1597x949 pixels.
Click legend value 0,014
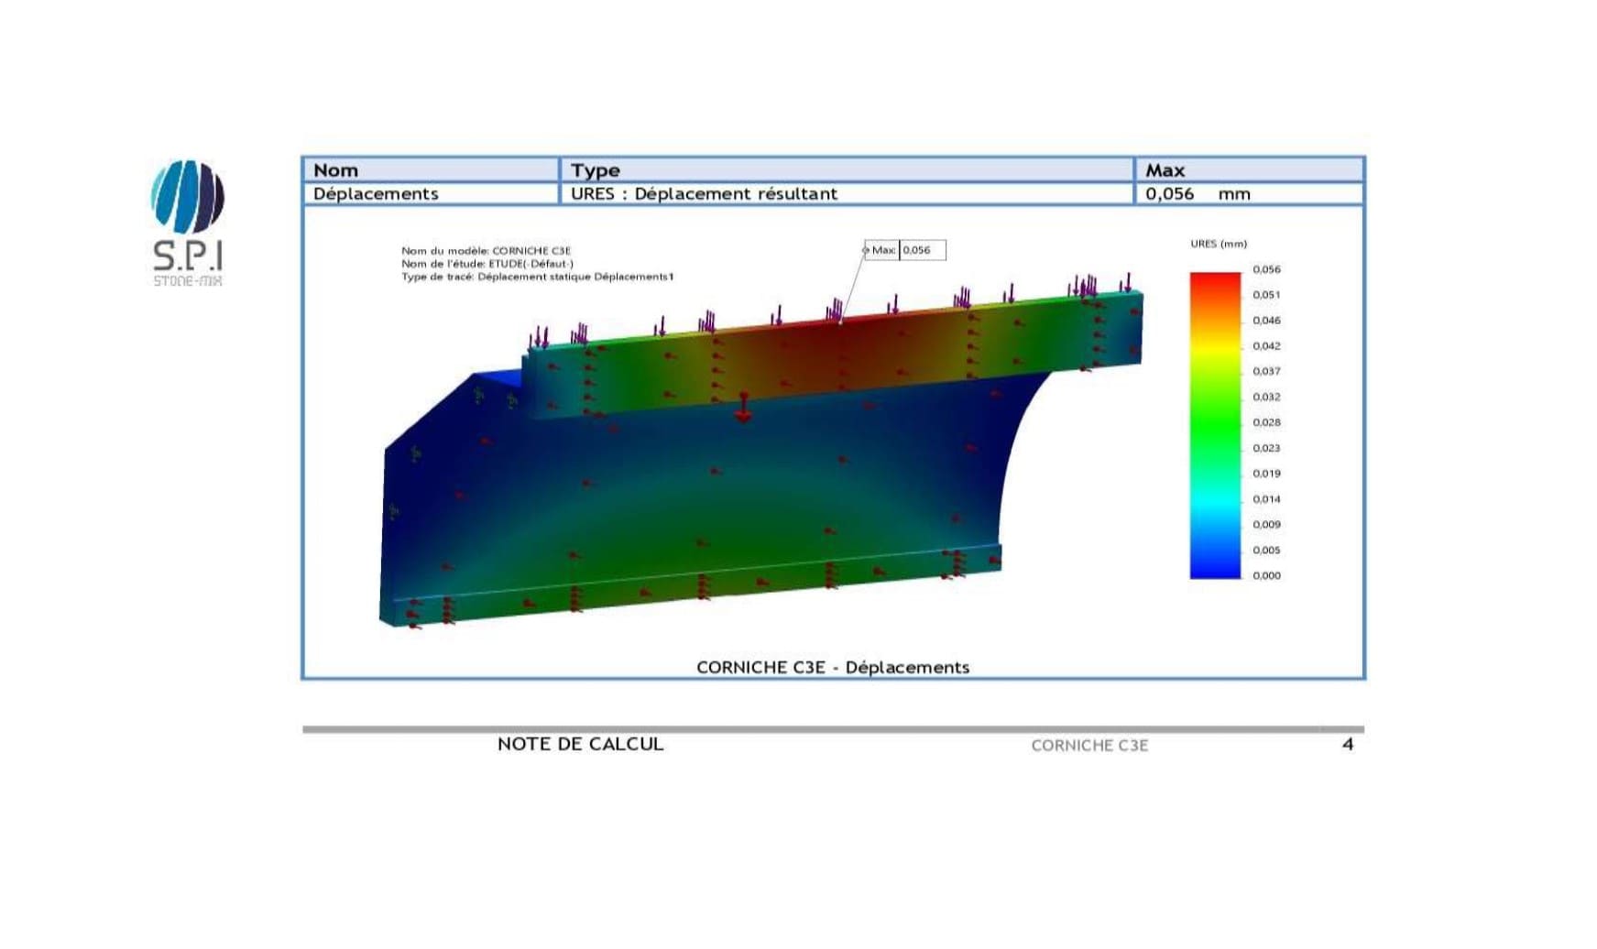[x=1266, y=499]
